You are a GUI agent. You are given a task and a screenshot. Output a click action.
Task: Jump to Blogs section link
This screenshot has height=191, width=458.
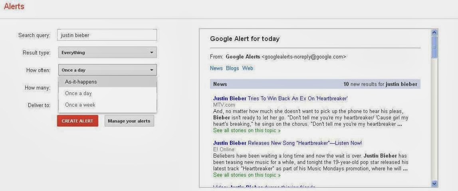[232, 68]
